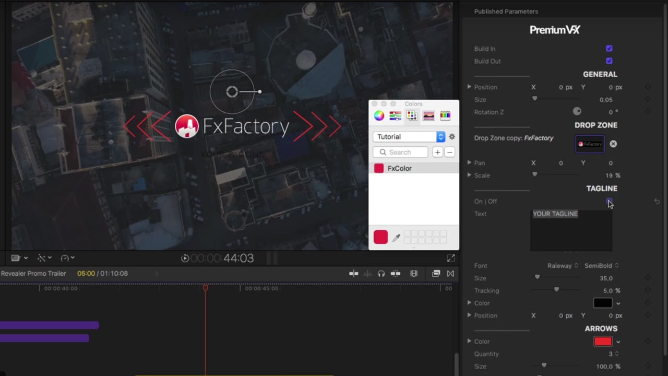
Task: Expand Tagline Position disclosure triangle
Action: (469, 315)
